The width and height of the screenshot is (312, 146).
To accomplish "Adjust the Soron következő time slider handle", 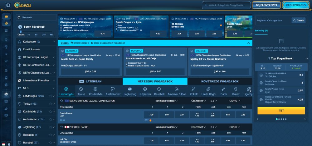I will coord(20,32).
